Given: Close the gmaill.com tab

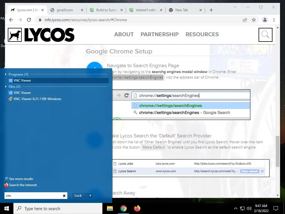Looking at the screenshot, I should [x=82, y=10].
